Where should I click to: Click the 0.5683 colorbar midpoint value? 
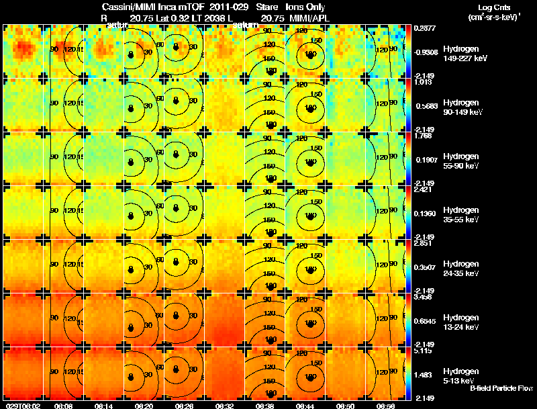tap(426, 106)
